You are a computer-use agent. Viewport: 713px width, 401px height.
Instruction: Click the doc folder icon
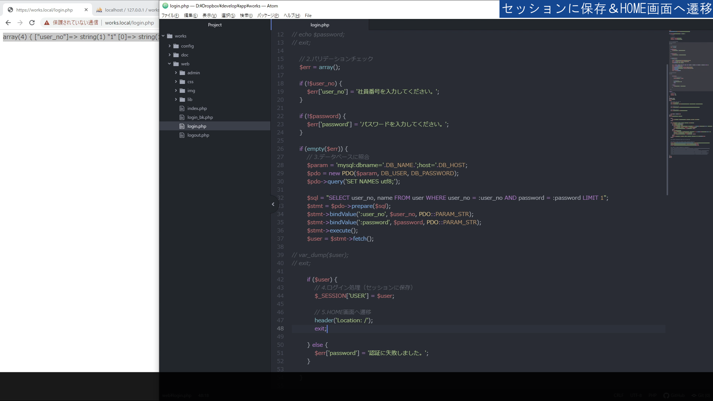(176, 55)
